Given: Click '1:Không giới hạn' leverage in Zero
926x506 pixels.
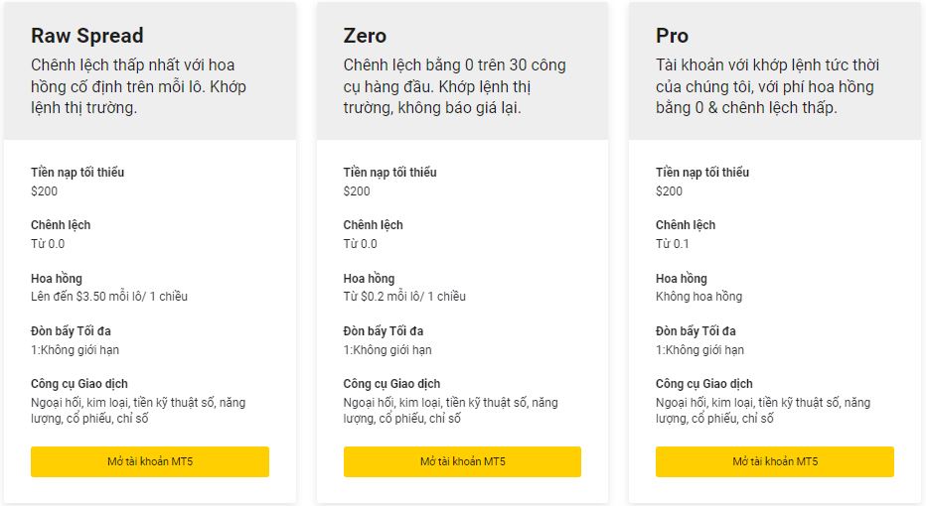Looking at the screenshot, I should pos(387,350).
